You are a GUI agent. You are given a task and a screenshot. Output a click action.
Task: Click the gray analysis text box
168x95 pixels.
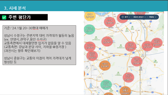(x=39, y=45)
